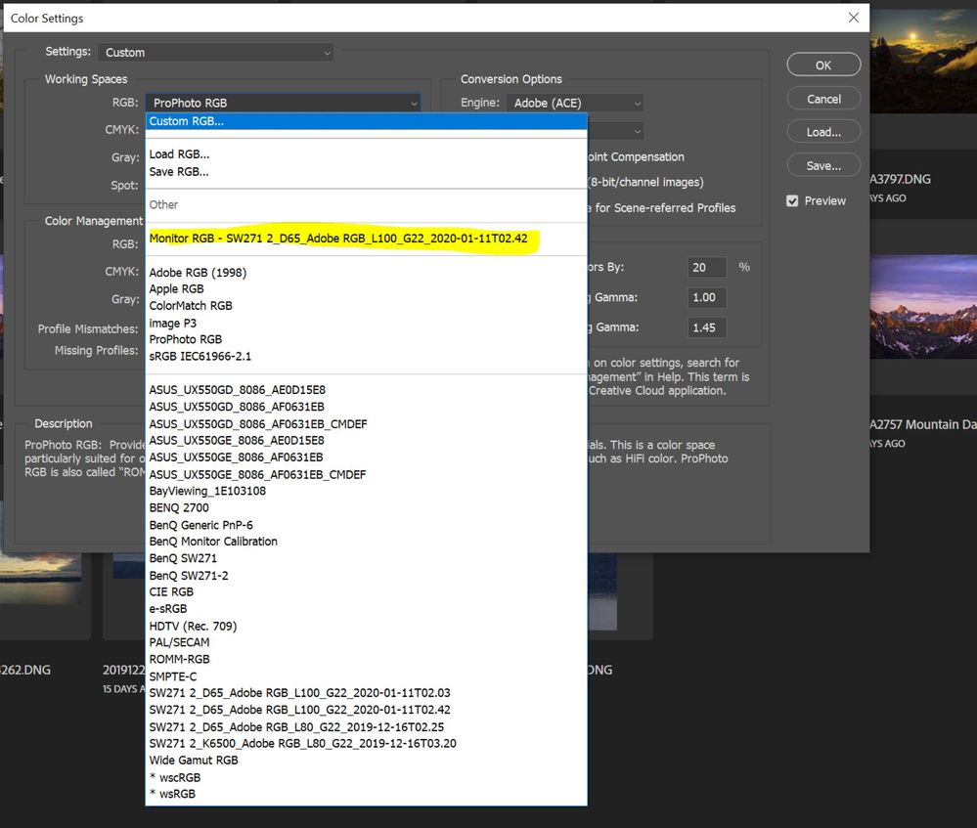Choose image P3 profile
This screenshot has height=828, width=977.
click(367, 323)
